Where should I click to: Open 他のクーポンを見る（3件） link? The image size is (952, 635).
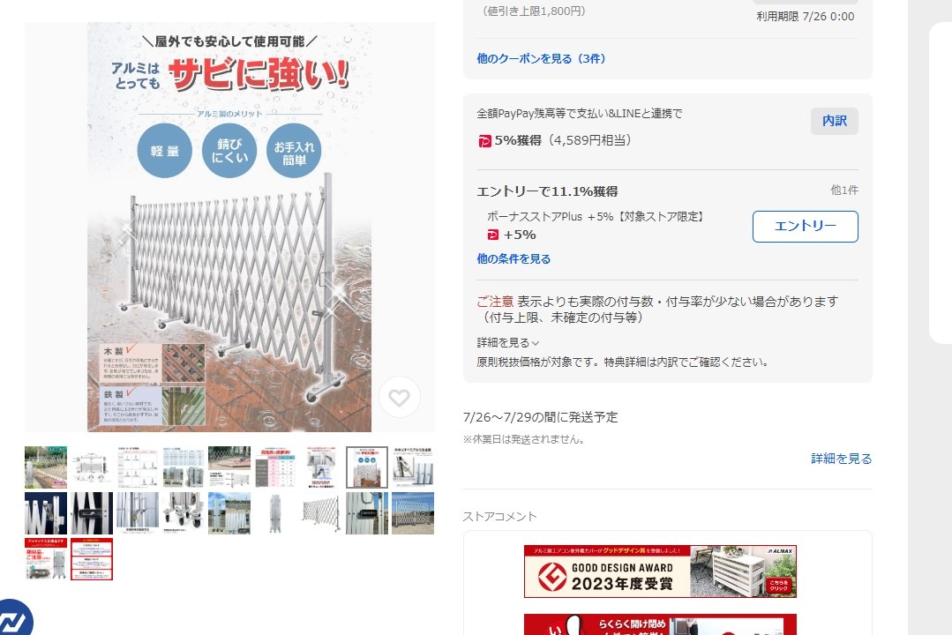541,58
